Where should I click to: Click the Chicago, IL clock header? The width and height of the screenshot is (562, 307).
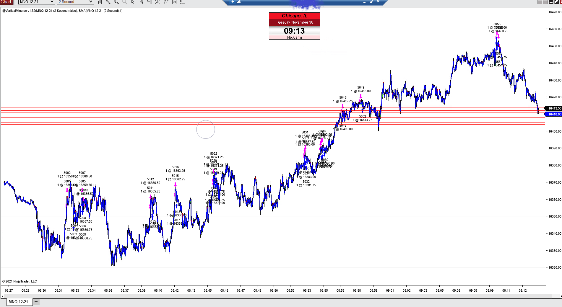(295, 16)
